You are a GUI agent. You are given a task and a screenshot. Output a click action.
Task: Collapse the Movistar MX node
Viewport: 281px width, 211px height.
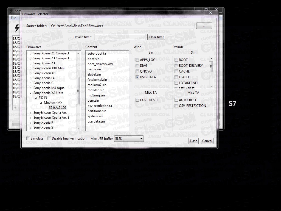pyautogui.click(x=41, y=103)
